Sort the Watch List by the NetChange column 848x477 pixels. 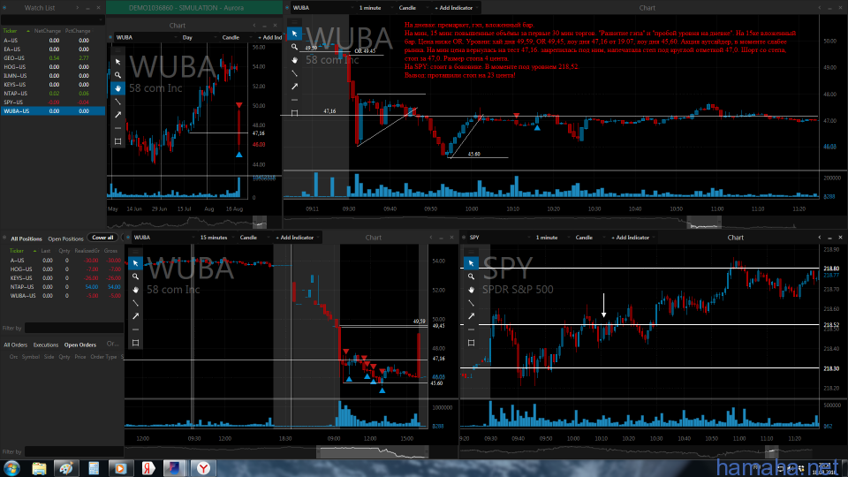coord(48,31)
